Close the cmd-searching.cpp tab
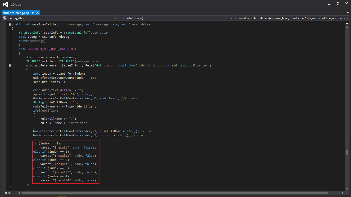The width and height of the screenshot is (351, 197). coord(38,13)
